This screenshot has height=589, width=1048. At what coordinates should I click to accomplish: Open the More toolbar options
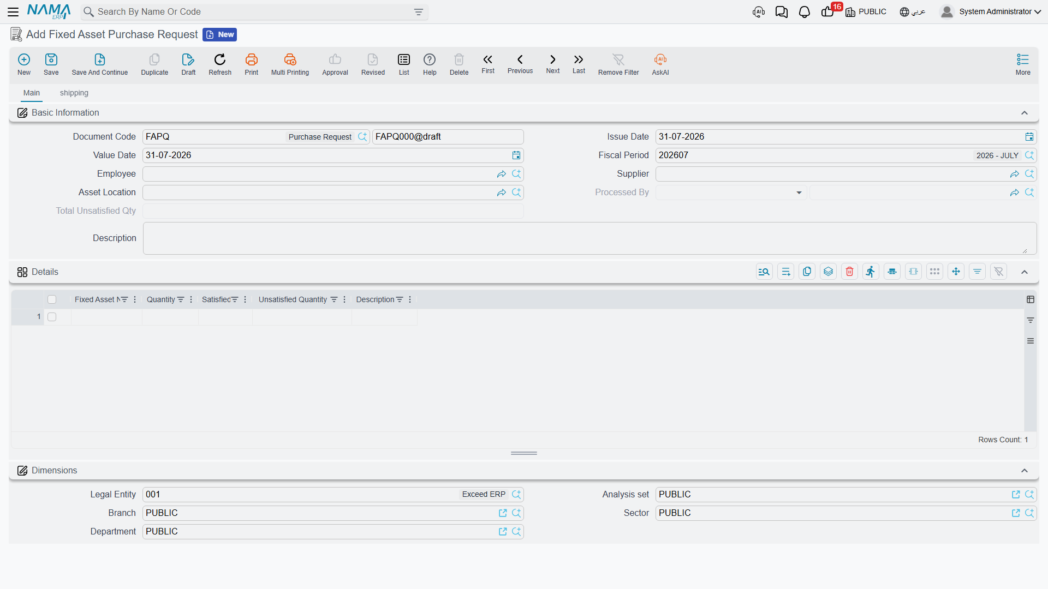(x=1023, y=64)
